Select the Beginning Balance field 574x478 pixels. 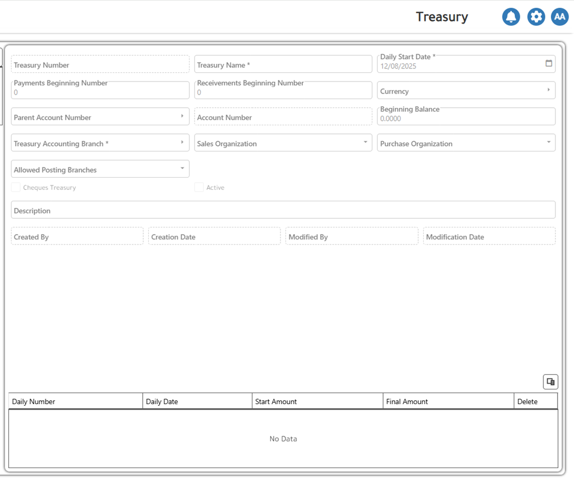(x=466, y=118)
